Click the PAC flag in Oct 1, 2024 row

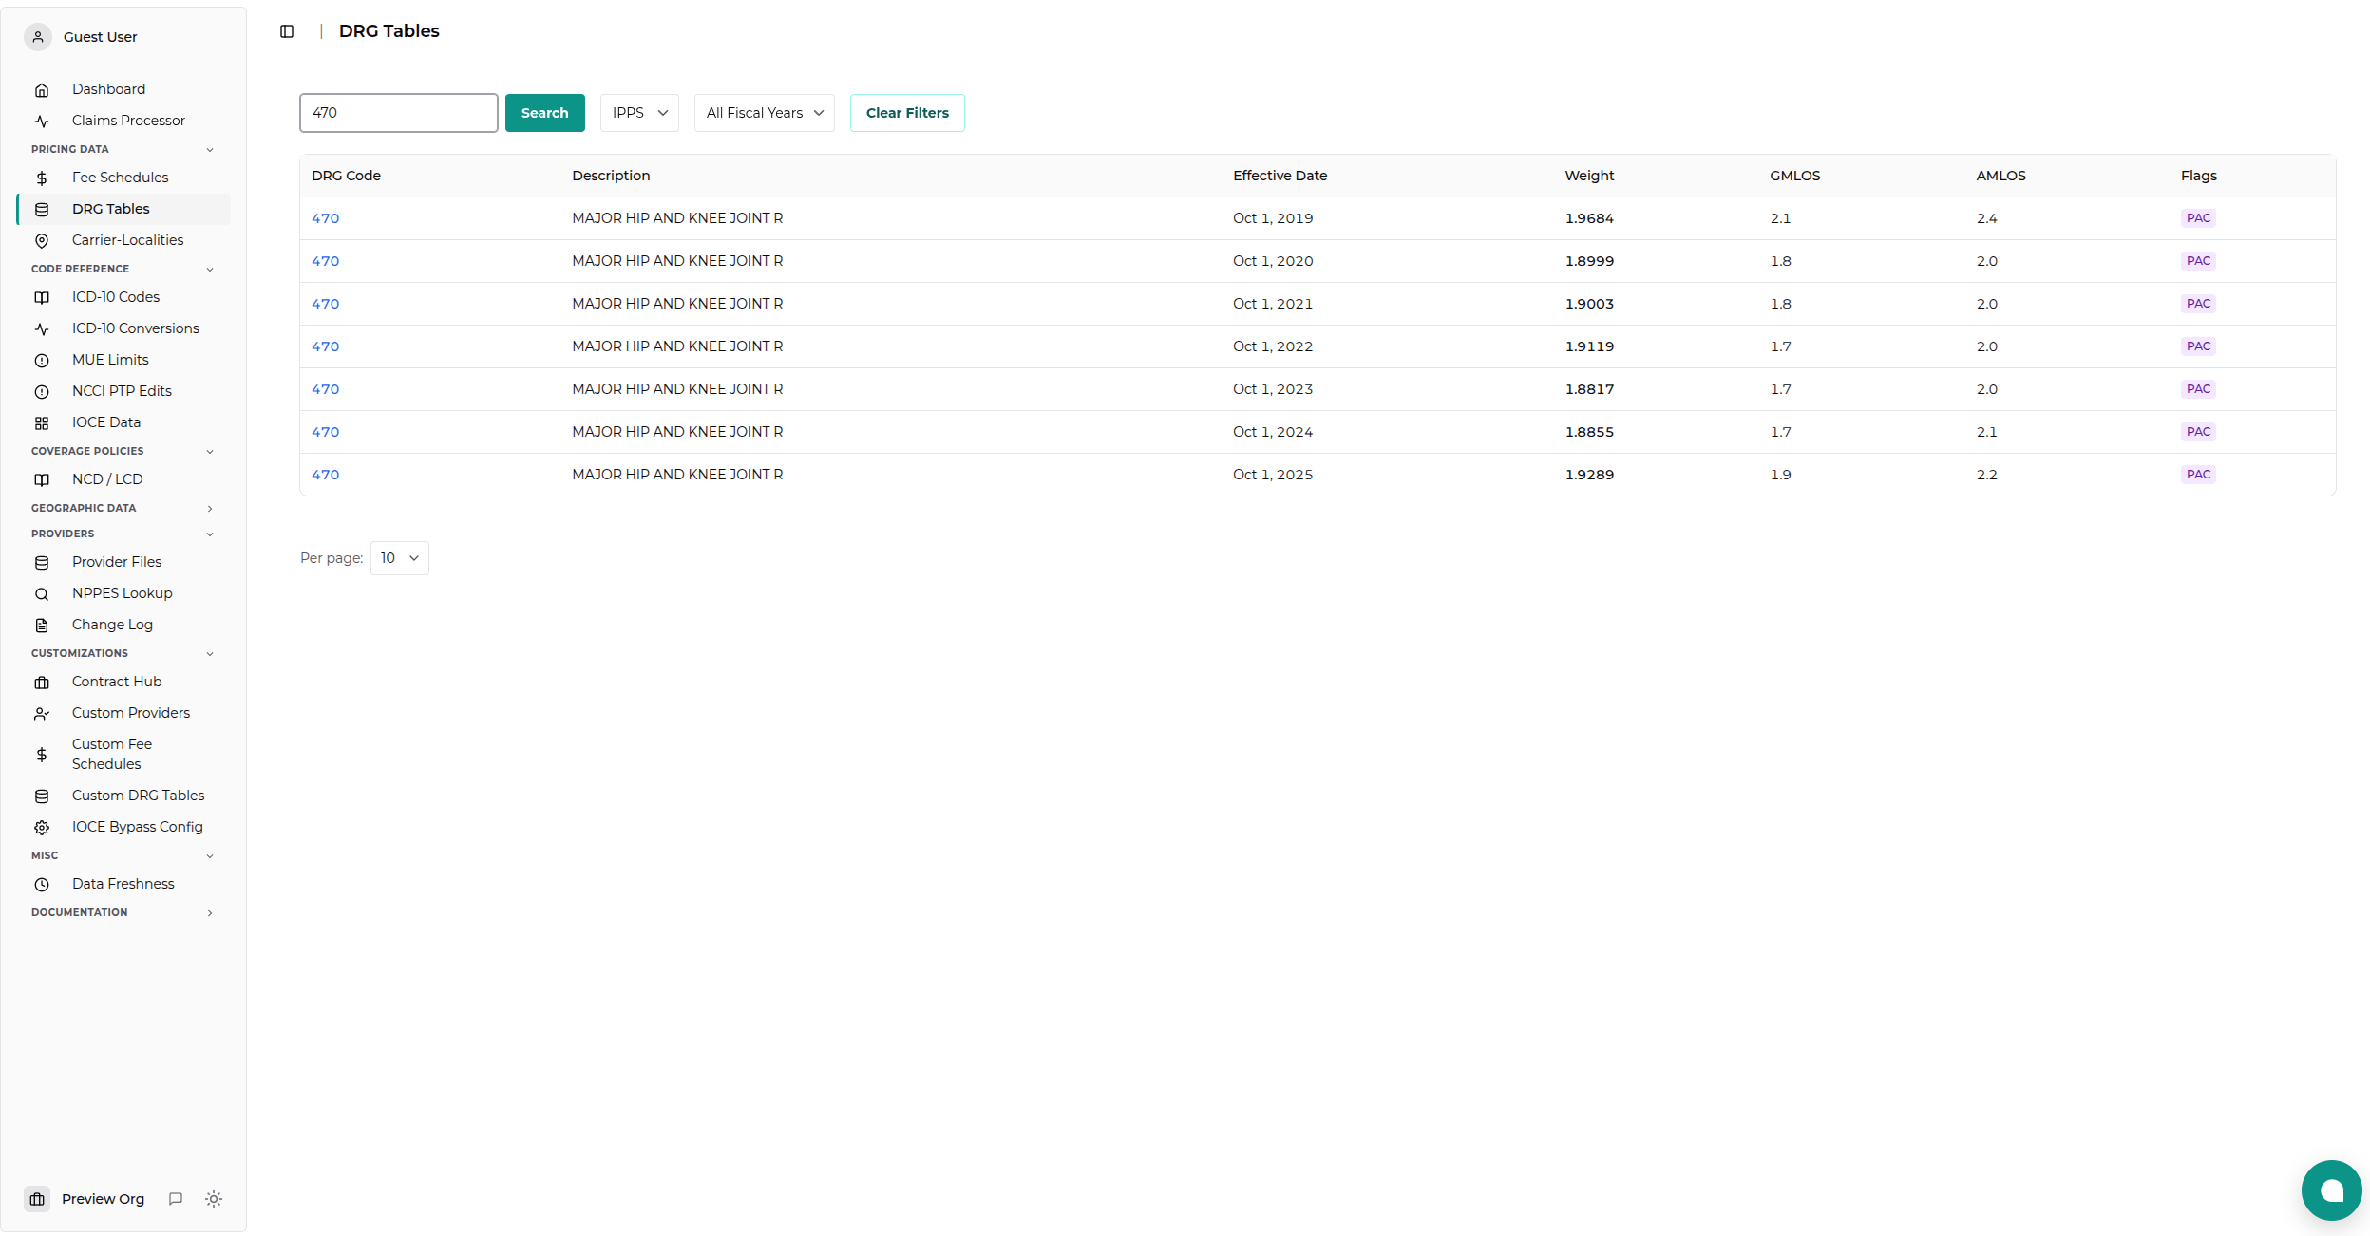pyautogui.click(x=2198, y=432)
